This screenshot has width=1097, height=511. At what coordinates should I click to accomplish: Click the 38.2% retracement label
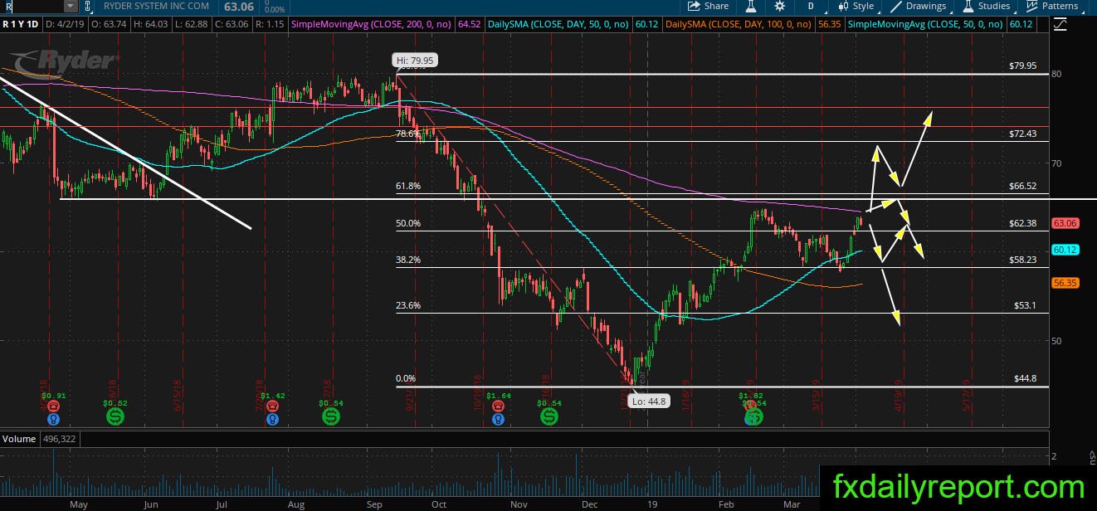[x=408, y=260]
